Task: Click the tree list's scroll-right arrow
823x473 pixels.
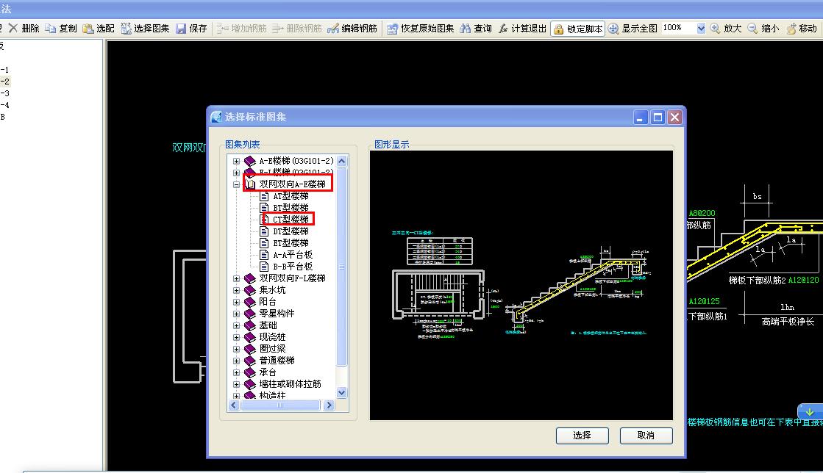Action: pyautogui.click(x=329, y=405)
